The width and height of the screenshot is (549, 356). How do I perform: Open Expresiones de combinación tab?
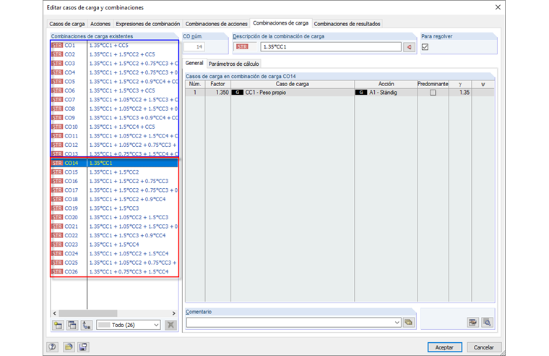(148, 24)
